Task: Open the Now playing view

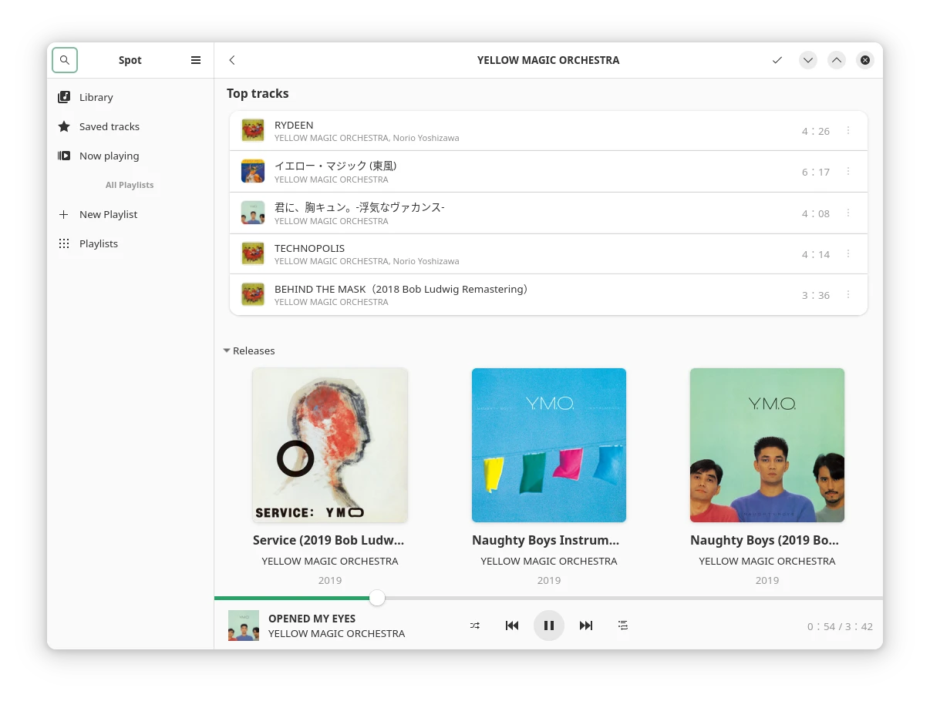Action: pos(109,156)
